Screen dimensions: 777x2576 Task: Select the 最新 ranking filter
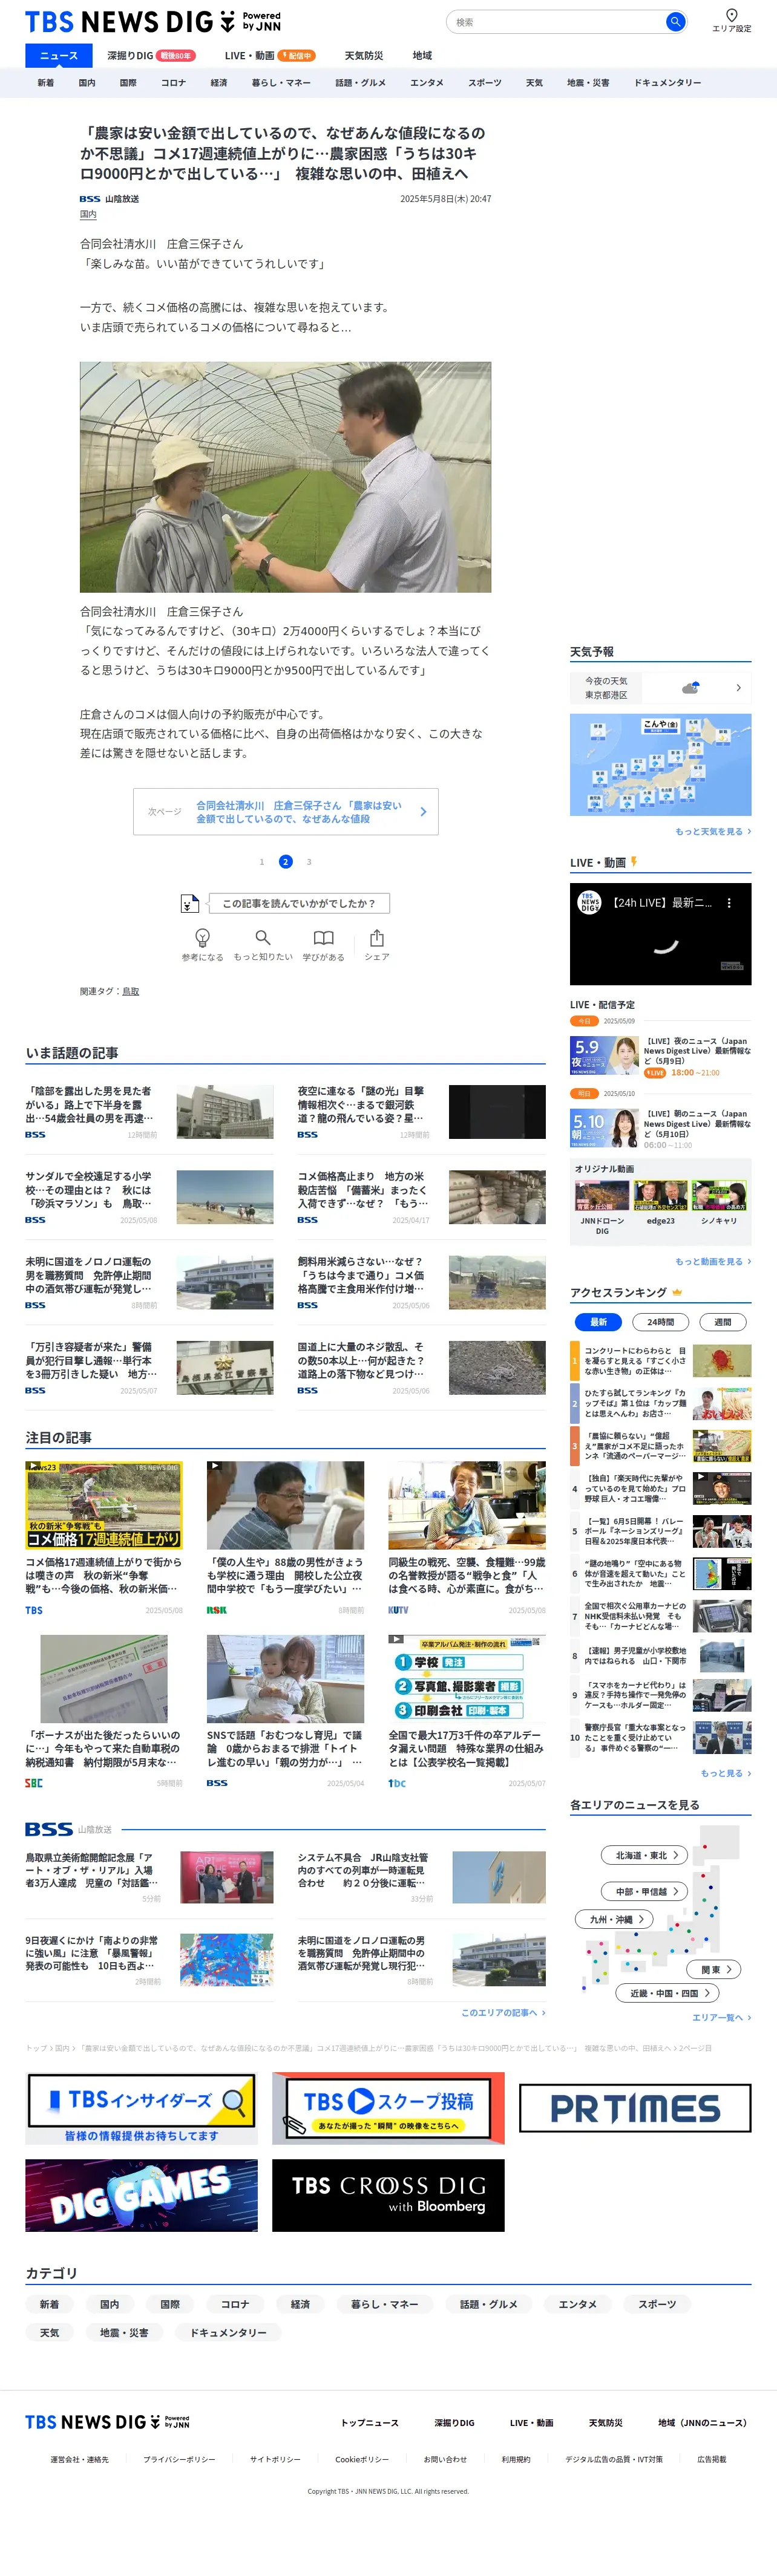(598, 1322)
